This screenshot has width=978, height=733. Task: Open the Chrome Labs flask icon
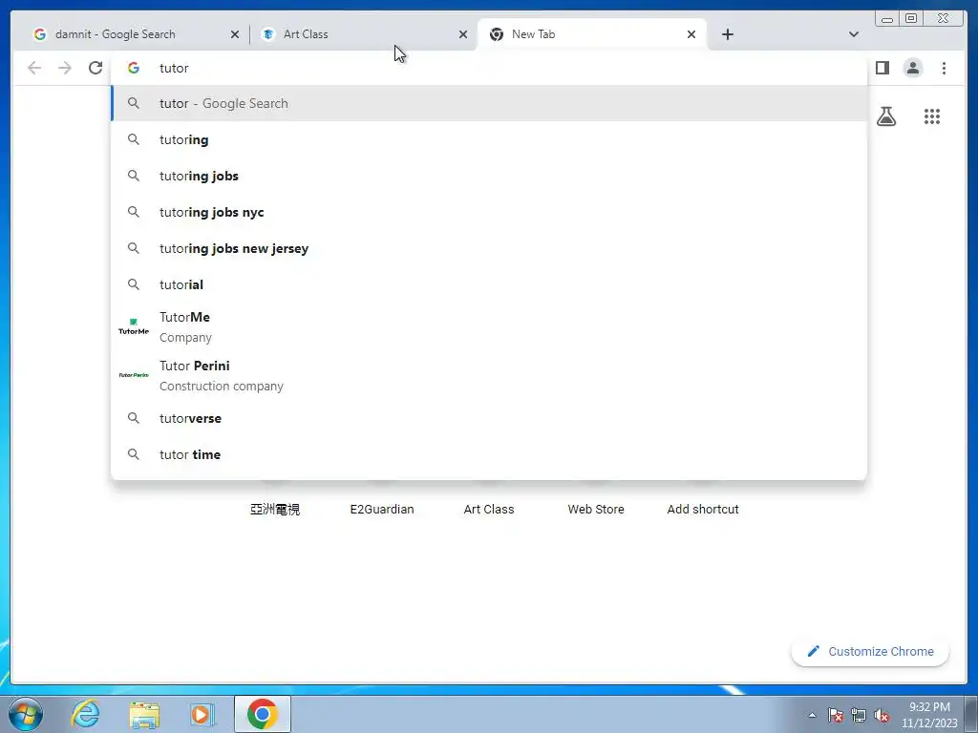885,115
